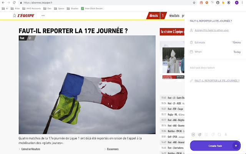
Task: Open the AWS Accounts bookmark folder
Action: [33, 8]
